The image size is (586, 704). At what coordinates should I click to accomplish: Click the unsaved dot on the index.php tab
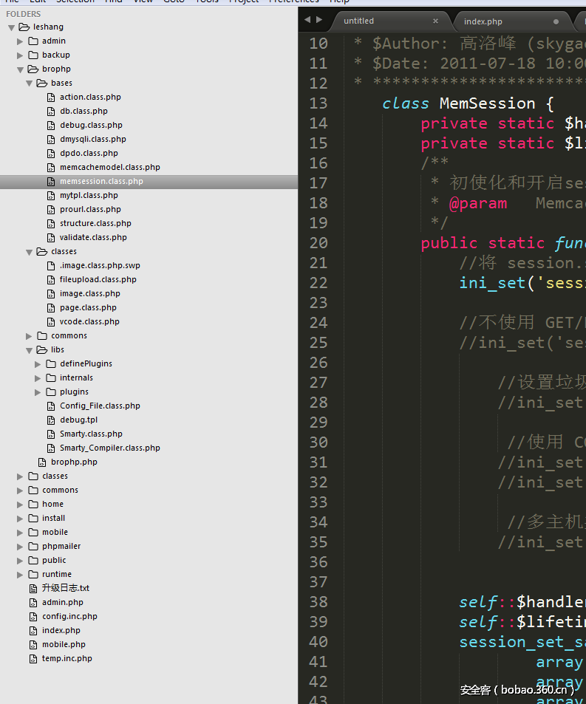[556, 21]
